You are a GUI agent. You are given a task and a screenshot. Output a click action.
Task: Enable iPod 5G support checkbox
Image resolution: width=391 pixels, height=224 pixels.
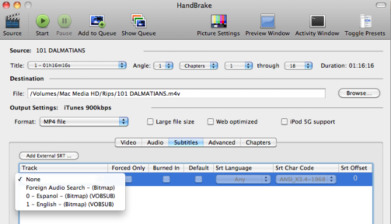(x=284, y=121)
